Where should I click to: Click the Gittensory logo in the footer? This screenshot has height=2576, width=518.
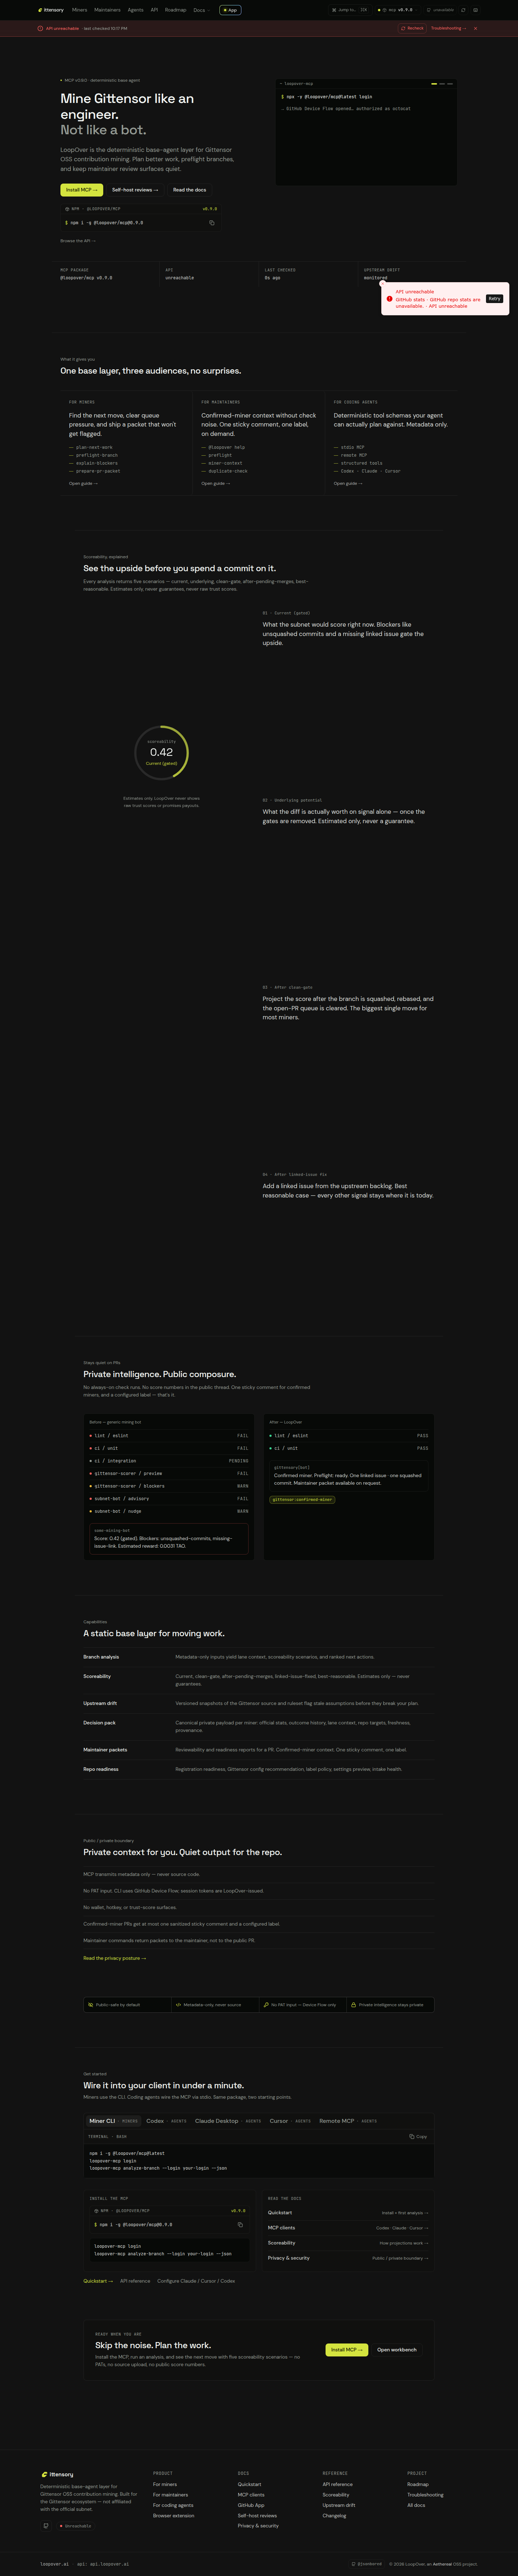57,2475
